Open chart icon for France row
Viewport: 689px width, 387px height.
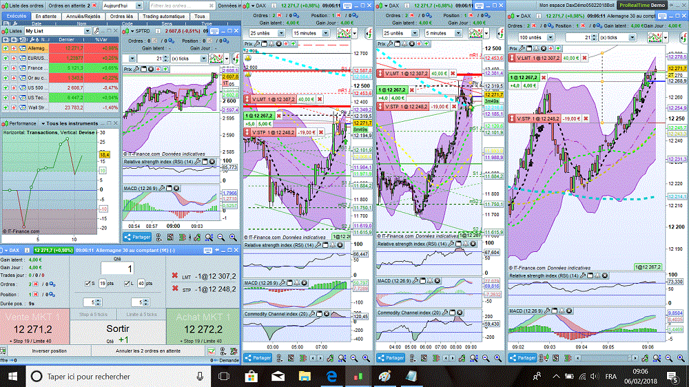pos(23,68)
